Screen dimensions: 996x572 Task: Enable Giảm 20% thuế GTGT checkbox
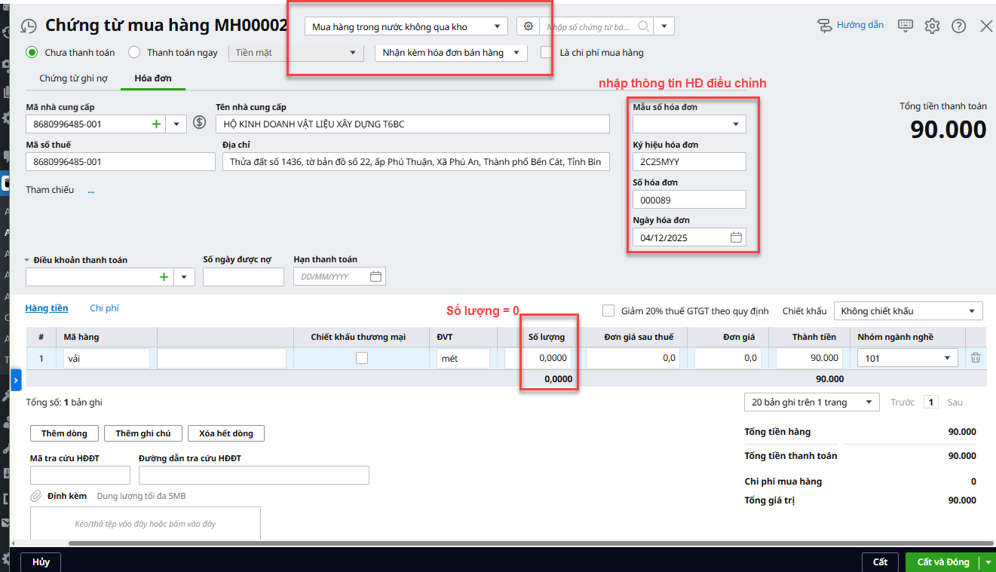tap(608, 310)
